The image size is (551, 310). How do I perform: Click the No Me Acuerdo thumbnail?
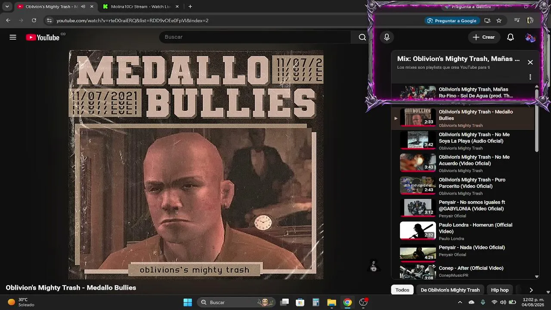[418, 163]
